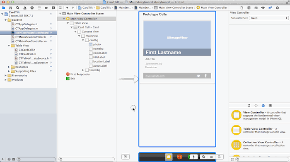Show the File inspector
The width and height of the screenshot is (290, 162).
pyautogui.click(x=242, y=8)
